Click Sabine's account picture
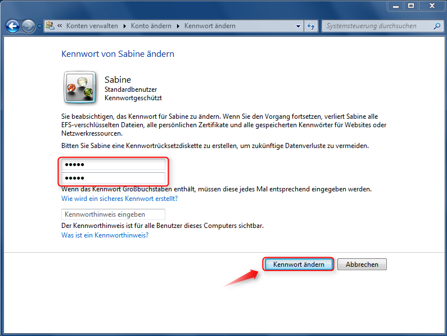This screenshot has height=336, width=447. tap(80, 87)
